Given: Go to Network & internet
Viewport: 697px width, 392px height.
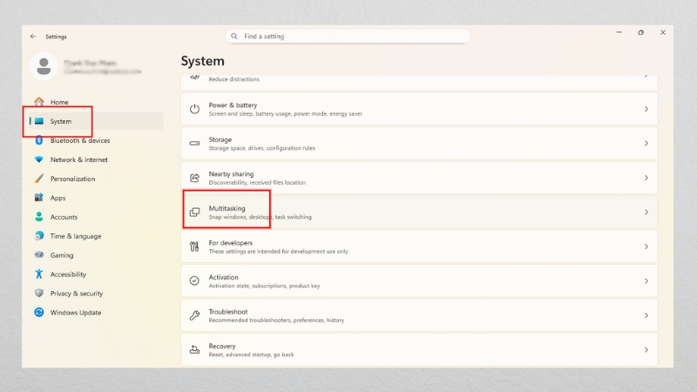Looking at the screenshot, I should tap(78, 159).
